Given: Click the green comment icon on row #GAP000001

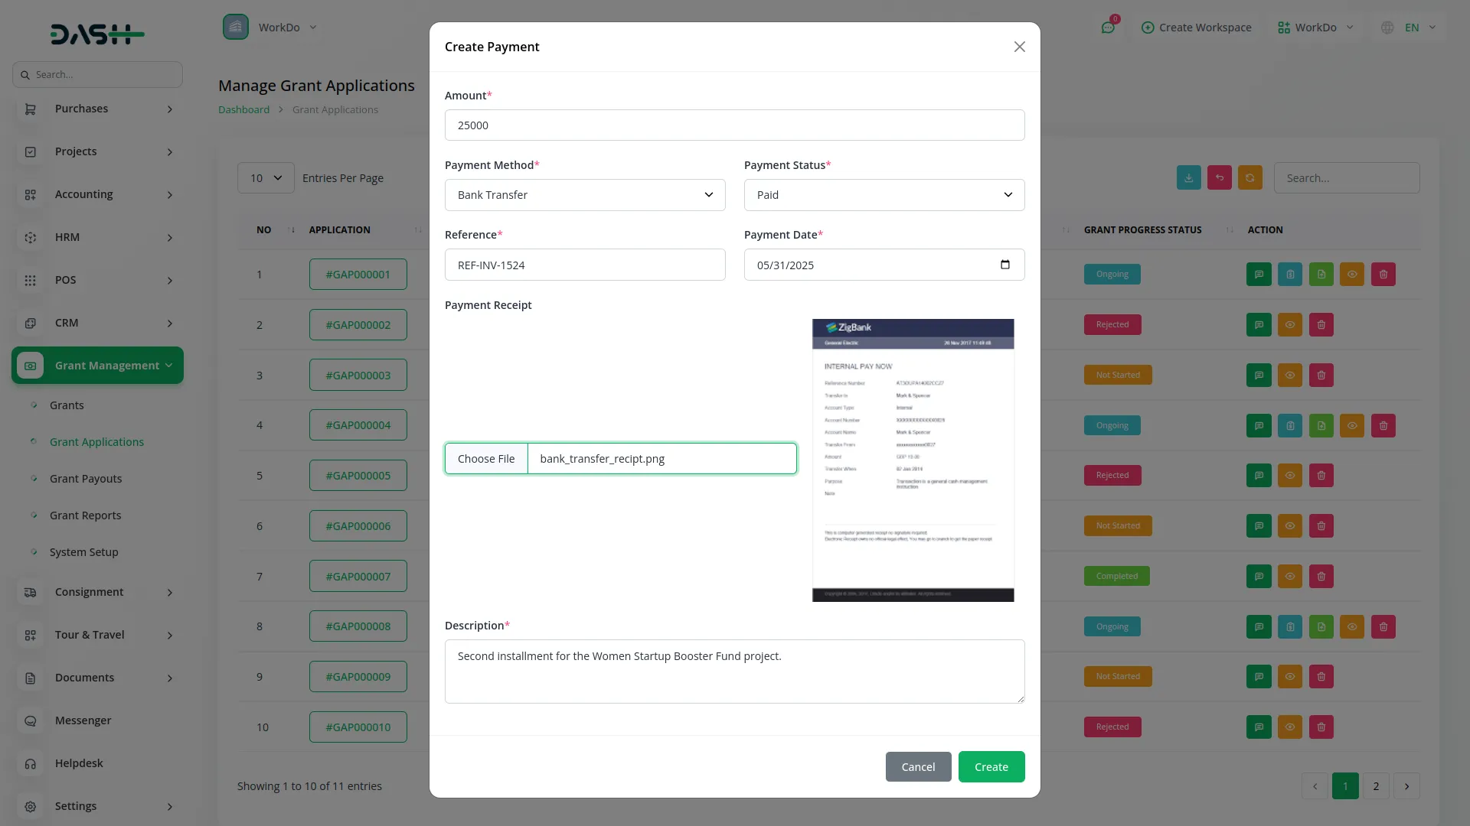Looking at the screenshot, I should click(1258, 274).
